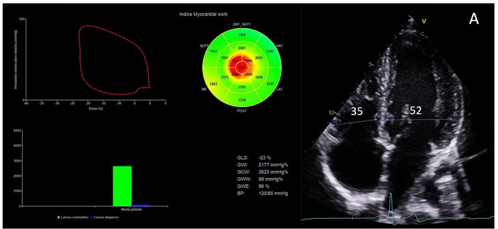Click the ANT_SEPT label above bull's-eye
The width and height of the screenshot is (498, 229).
tap(242, 24)
